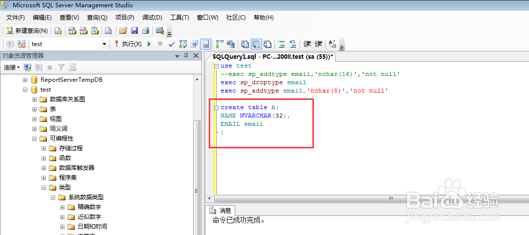Switch to the SQLQuery1.sql editor tab
529x235 pixels.
click(x=273, y=57)
